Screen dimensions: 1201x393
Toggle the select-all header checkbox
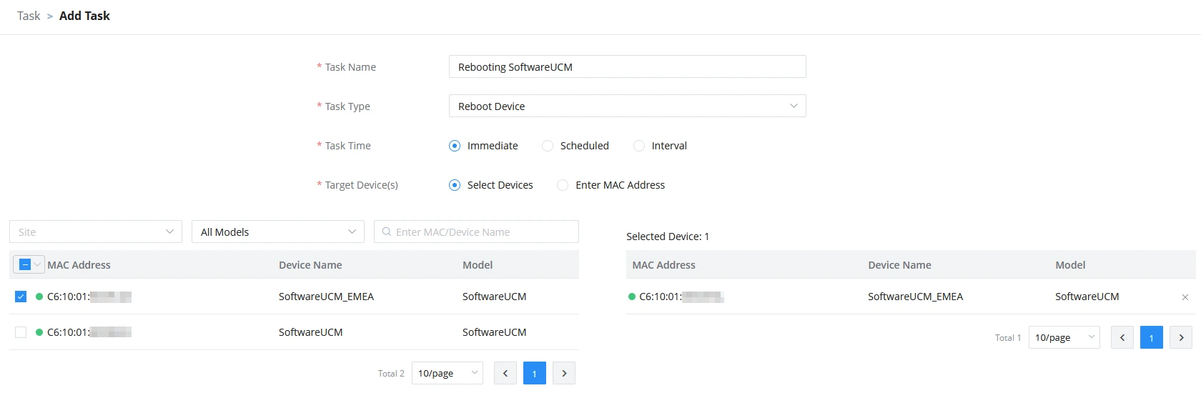24,264
